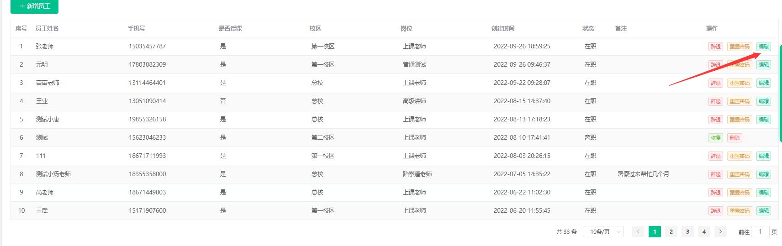Reset password for 张老师
Image resolution: width=782 pixels, height=246 pixels.
739,47
